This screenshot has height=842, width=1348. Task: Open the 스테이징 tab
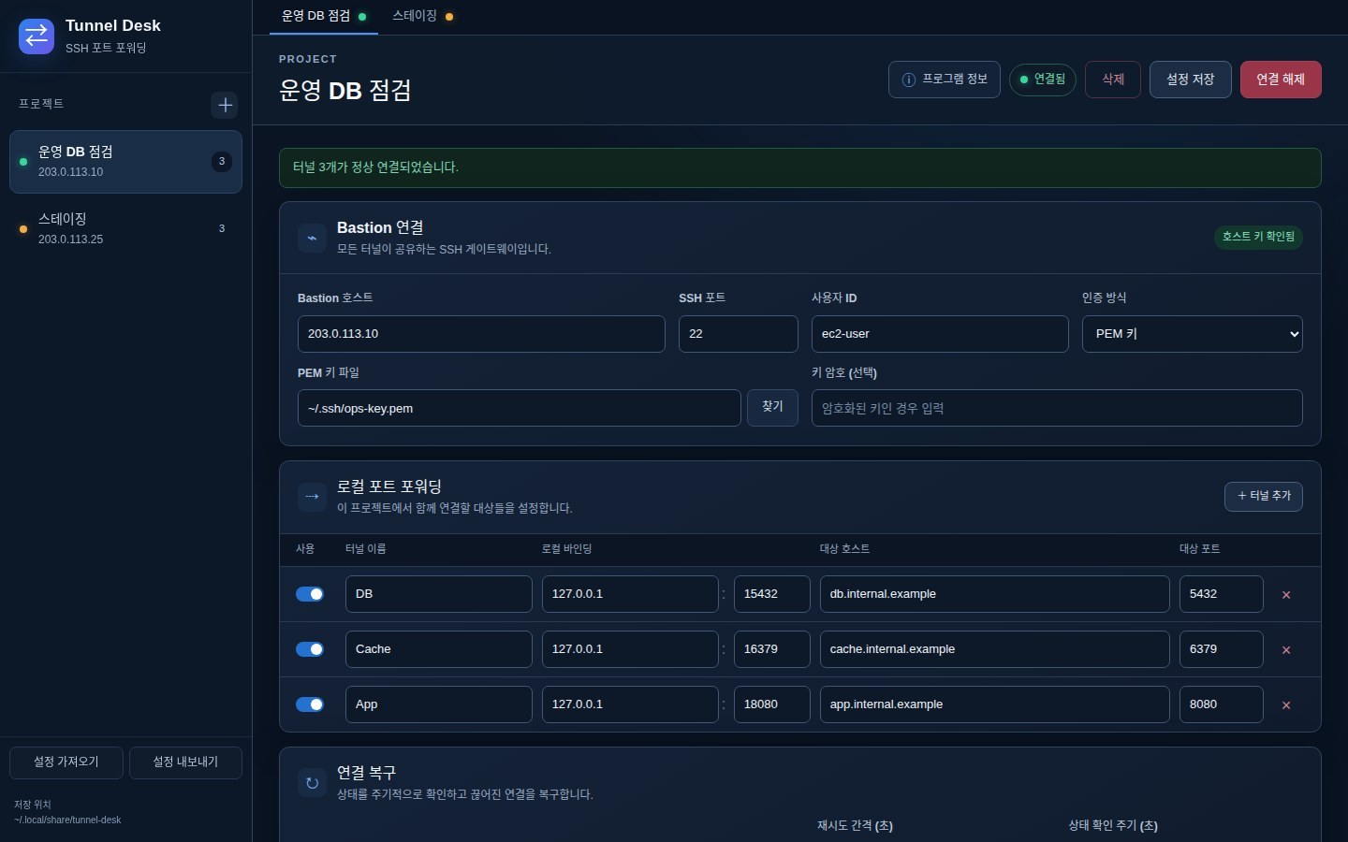(423, 17)
